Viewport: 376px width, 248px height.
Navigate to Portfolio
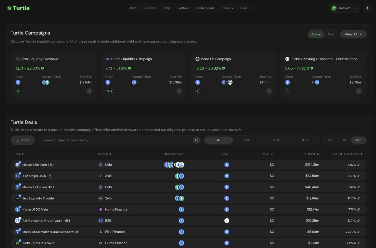click(183, 8)
